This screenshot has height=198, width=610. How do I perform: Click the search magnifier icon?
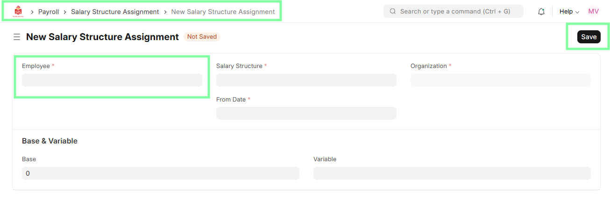tap(393, 11)
